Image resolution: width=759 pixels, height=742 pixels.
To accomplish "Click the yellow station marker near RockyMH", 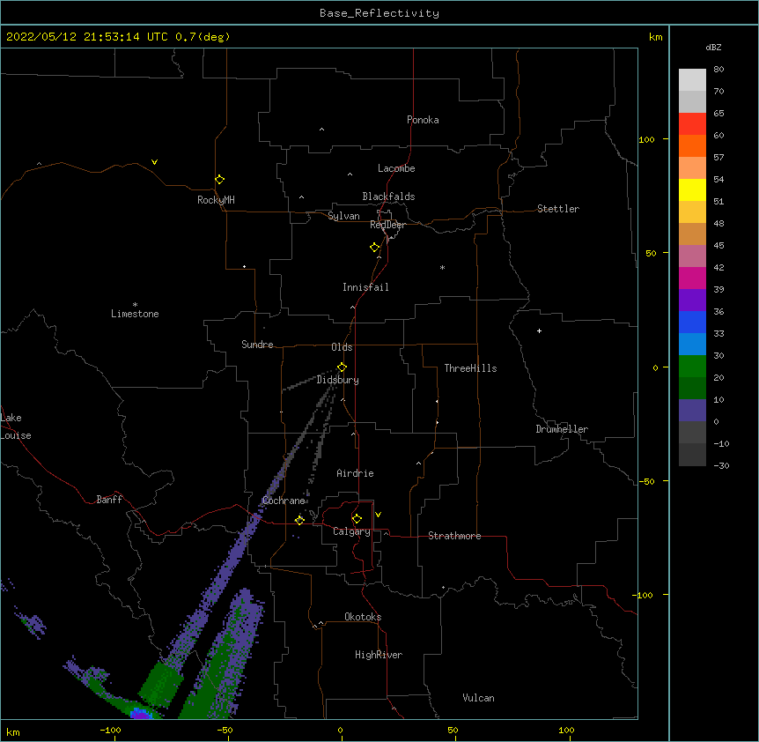I will click(219, 179).
